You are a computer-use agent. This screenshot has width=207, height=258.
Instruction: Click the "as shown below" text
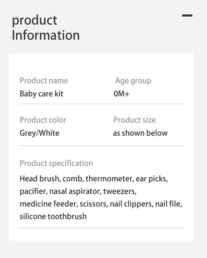[140, 133]
